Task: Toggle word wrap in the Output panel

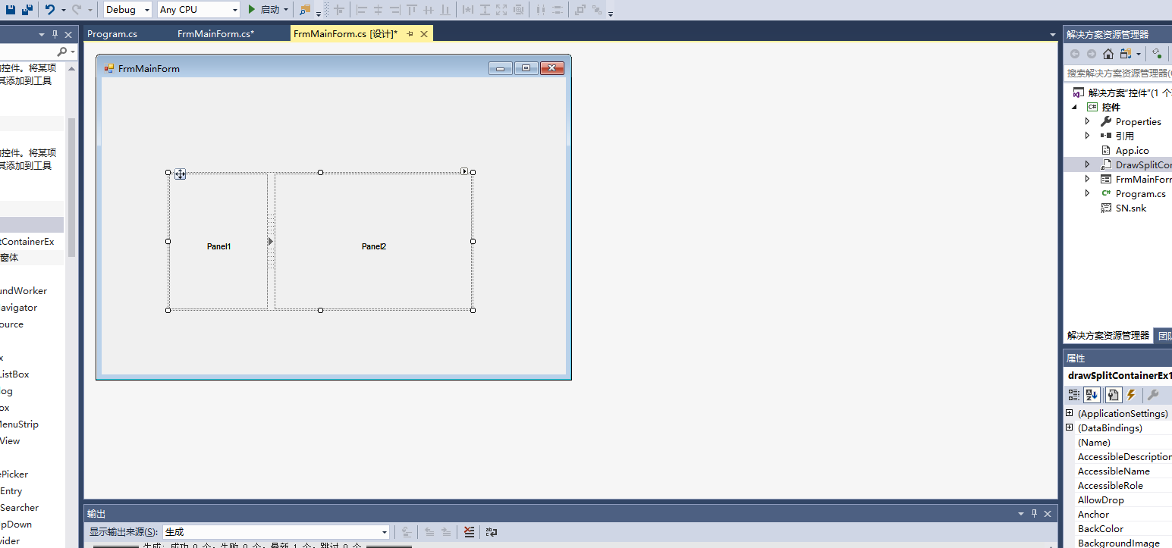Action: pyautogui.click(x=492, y=532)
